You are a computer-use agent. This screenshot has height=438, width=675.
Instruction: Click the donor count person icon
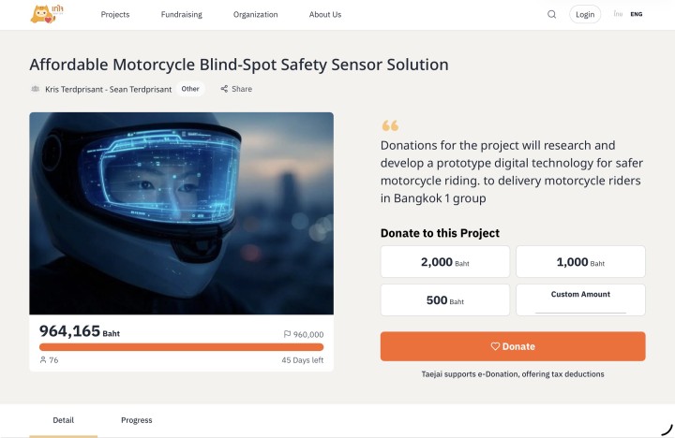pyautogui.click(x=43, y=360)
